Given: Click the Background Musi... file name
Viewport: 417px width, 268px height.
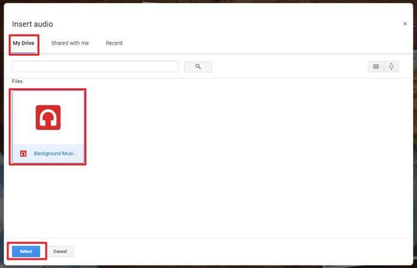Looking at the screenshot, I should click(55, 154).
